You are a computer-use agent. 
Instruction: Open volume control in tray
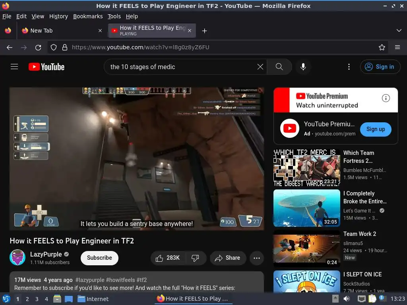pos(346,299)
